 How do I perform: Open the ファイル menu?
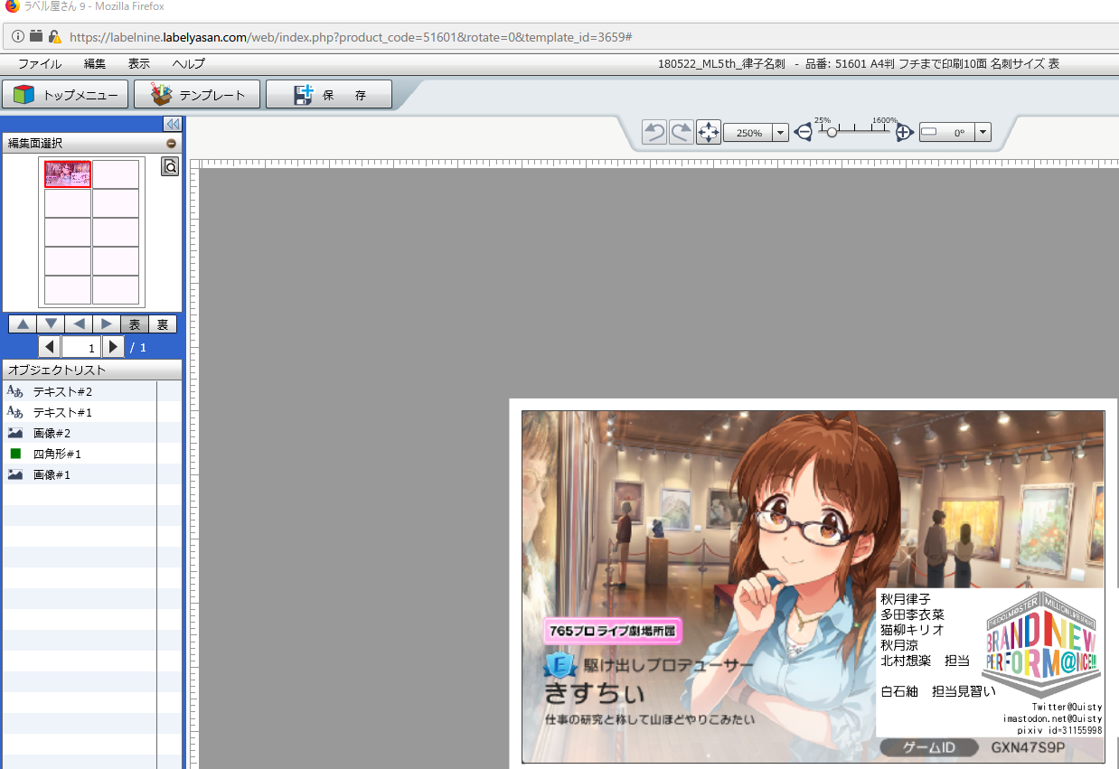(x=40, y=64)
